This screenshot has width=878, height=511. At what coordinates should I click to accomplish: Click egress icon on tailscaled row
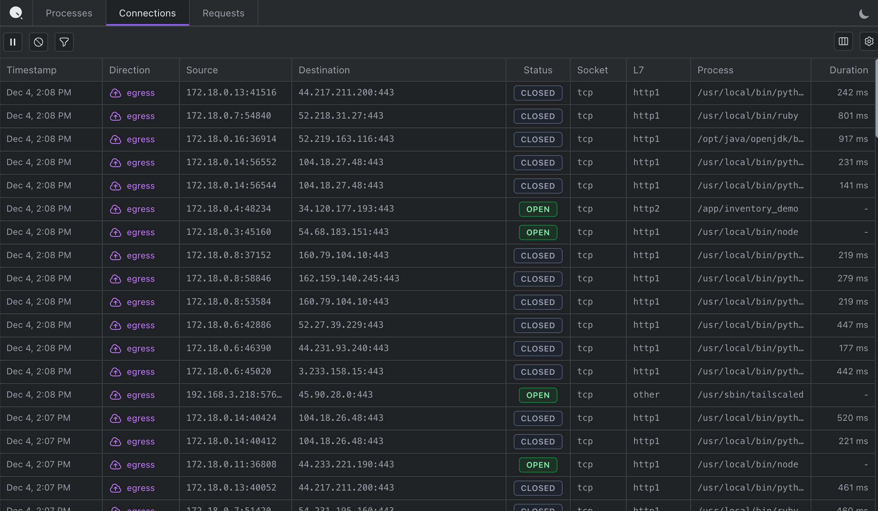click(116, 395)
